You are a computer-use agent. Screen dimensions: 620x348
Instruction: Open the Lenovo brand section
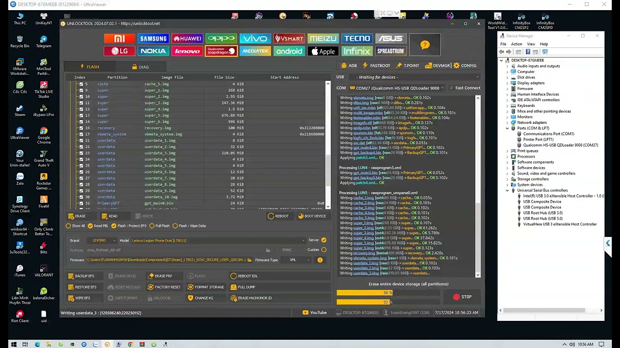(187, 51)
